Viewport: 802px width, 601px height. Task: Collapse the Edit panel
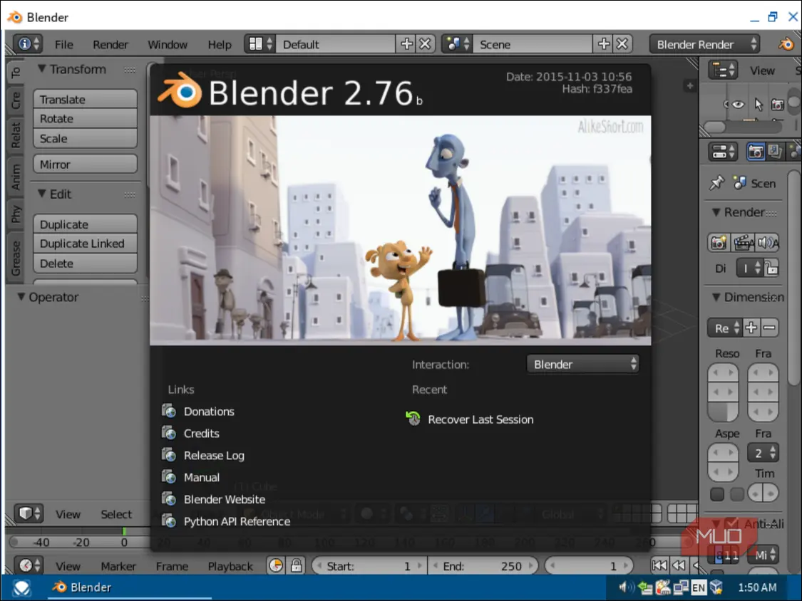pos(42,194)
